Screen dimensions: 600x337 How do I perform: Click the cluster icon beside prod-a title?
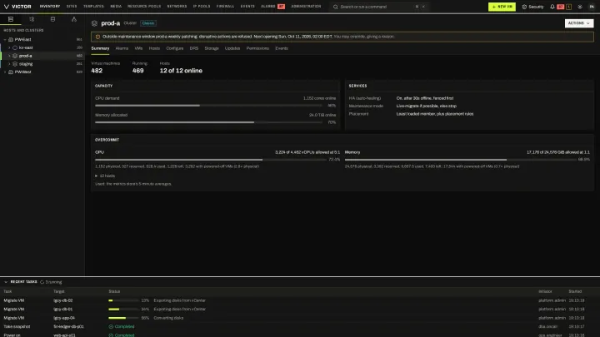[x=94, y=23]
